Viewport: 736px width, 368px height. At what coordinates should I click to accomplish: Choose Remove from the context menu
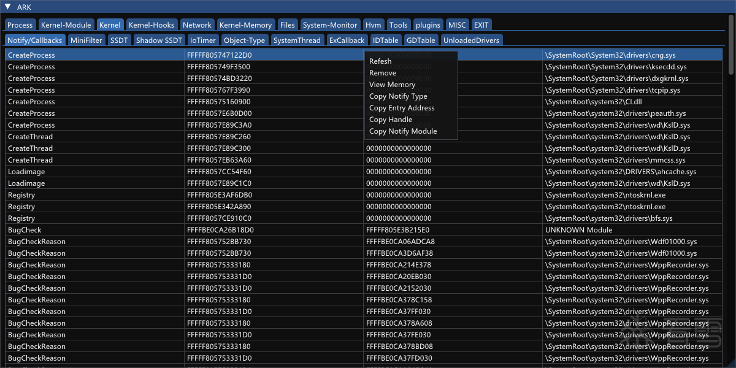click(411, 73)
